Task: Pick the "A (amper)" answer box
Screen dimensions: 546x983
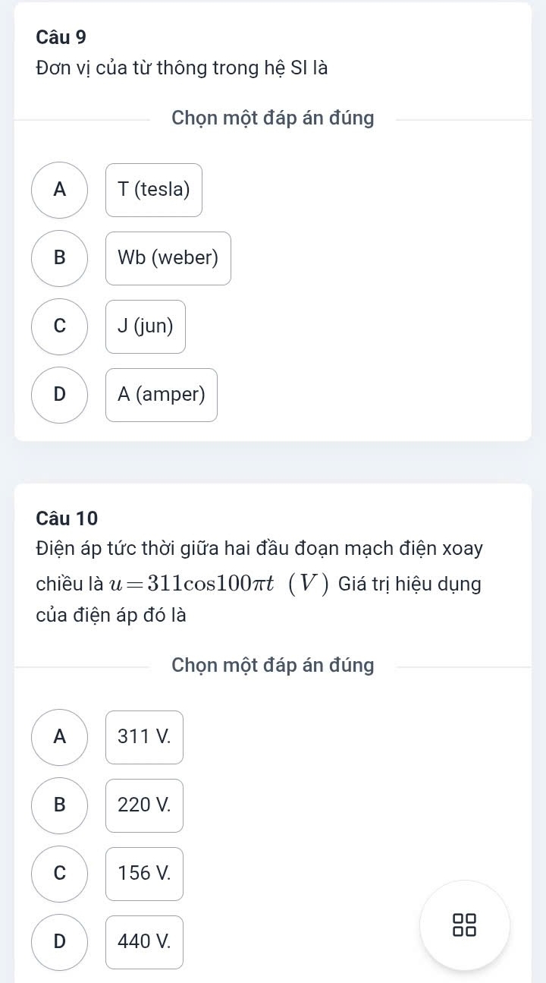Action: coord(162,395)
